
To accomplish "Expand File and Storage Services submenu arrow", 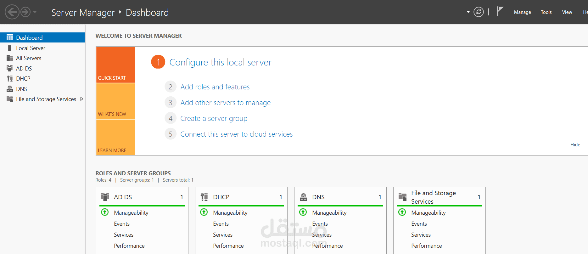I will tap(82, 99).
